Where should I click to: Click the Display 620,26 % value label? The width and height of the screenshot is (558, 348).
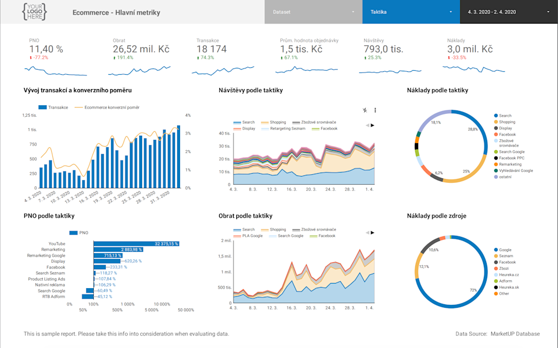pyautogui.click(x=133, y=261)
